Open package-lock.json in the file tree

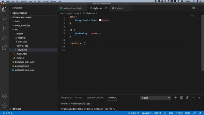(x=25, y=62)
